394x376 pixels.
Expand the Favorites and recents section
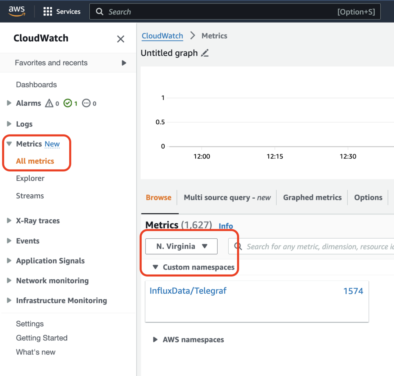click(x=124, y=63)
